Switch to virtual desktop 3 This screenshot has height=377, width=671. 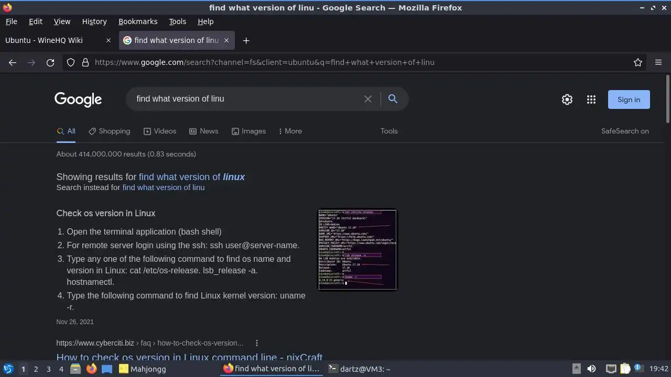tap(48, 369)
